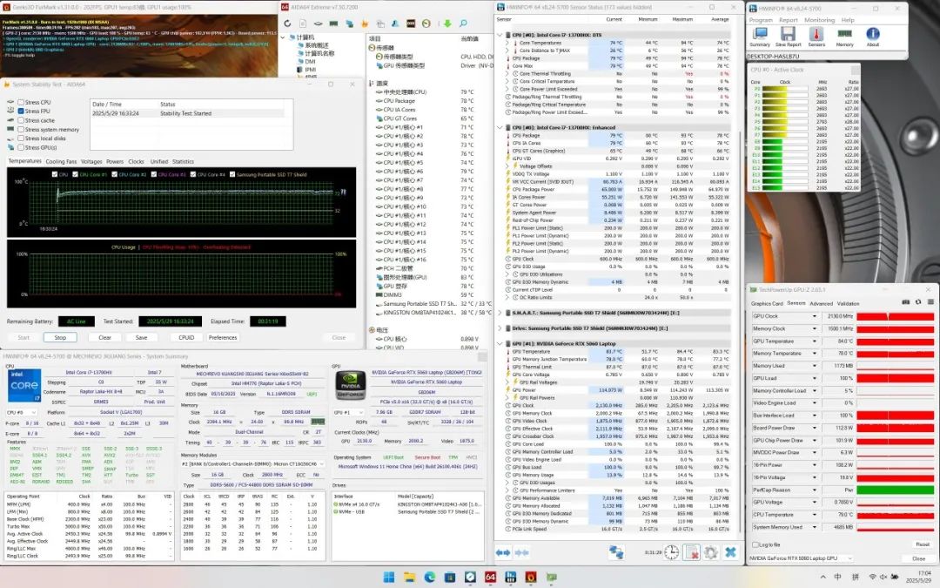Switch to the Voltages tab in Stability Test
This screenshot has width=940, height=588.
(x=91, y=161)
